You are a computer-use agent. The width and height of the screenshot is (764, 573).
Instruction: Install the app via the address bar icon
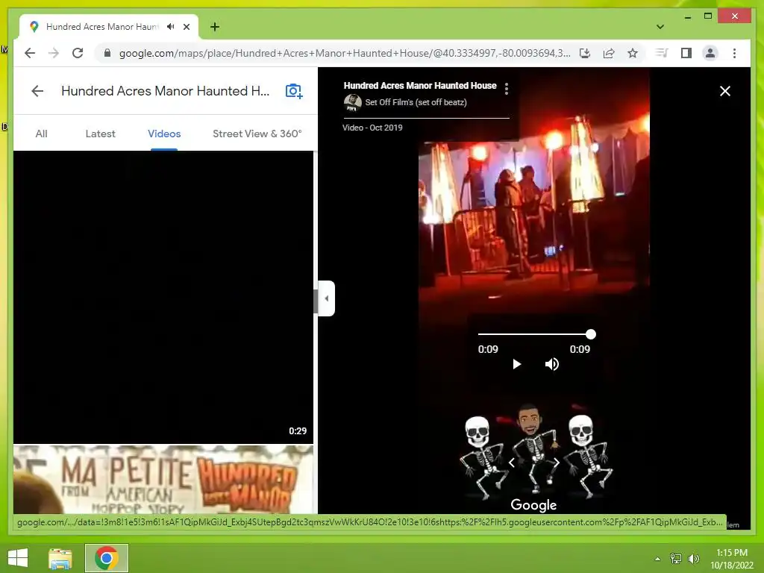click(x=585, y=53)
